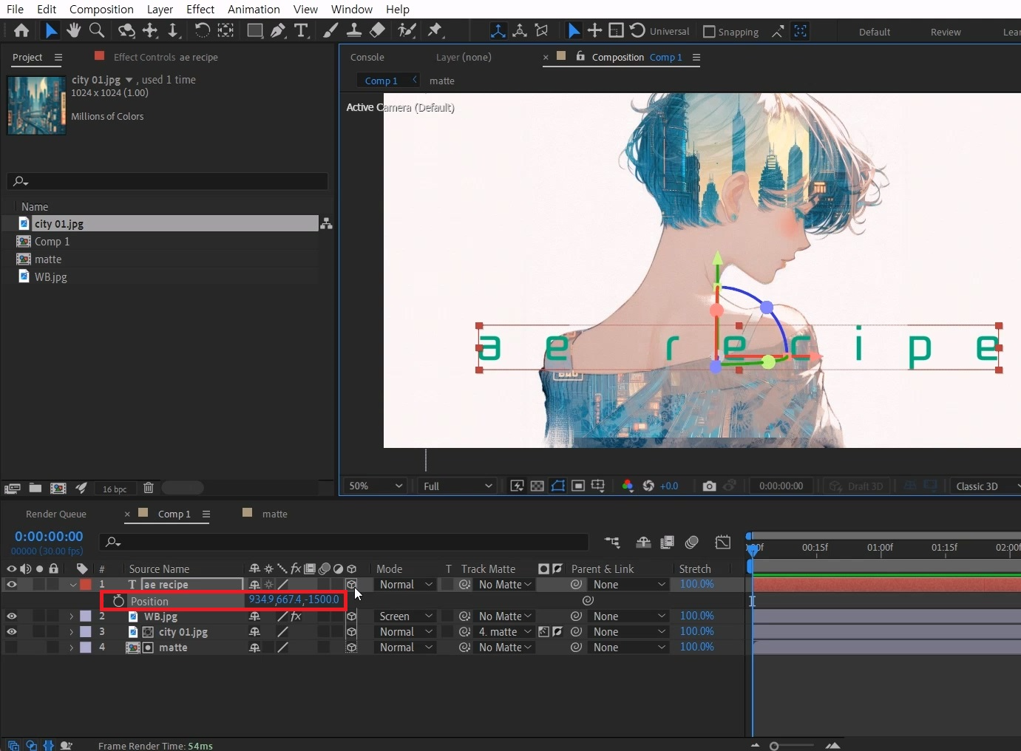Switch to the Review workspace

pyautogui.click(x=946, y=32)
